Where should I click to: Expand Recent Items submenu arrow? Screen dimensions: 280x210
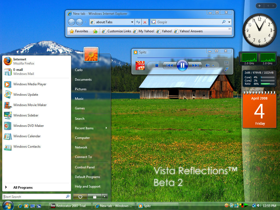(106, 128)
